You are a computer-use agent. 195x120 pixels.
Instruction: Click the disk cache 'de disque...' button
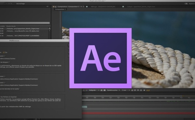tap(5, 62)
